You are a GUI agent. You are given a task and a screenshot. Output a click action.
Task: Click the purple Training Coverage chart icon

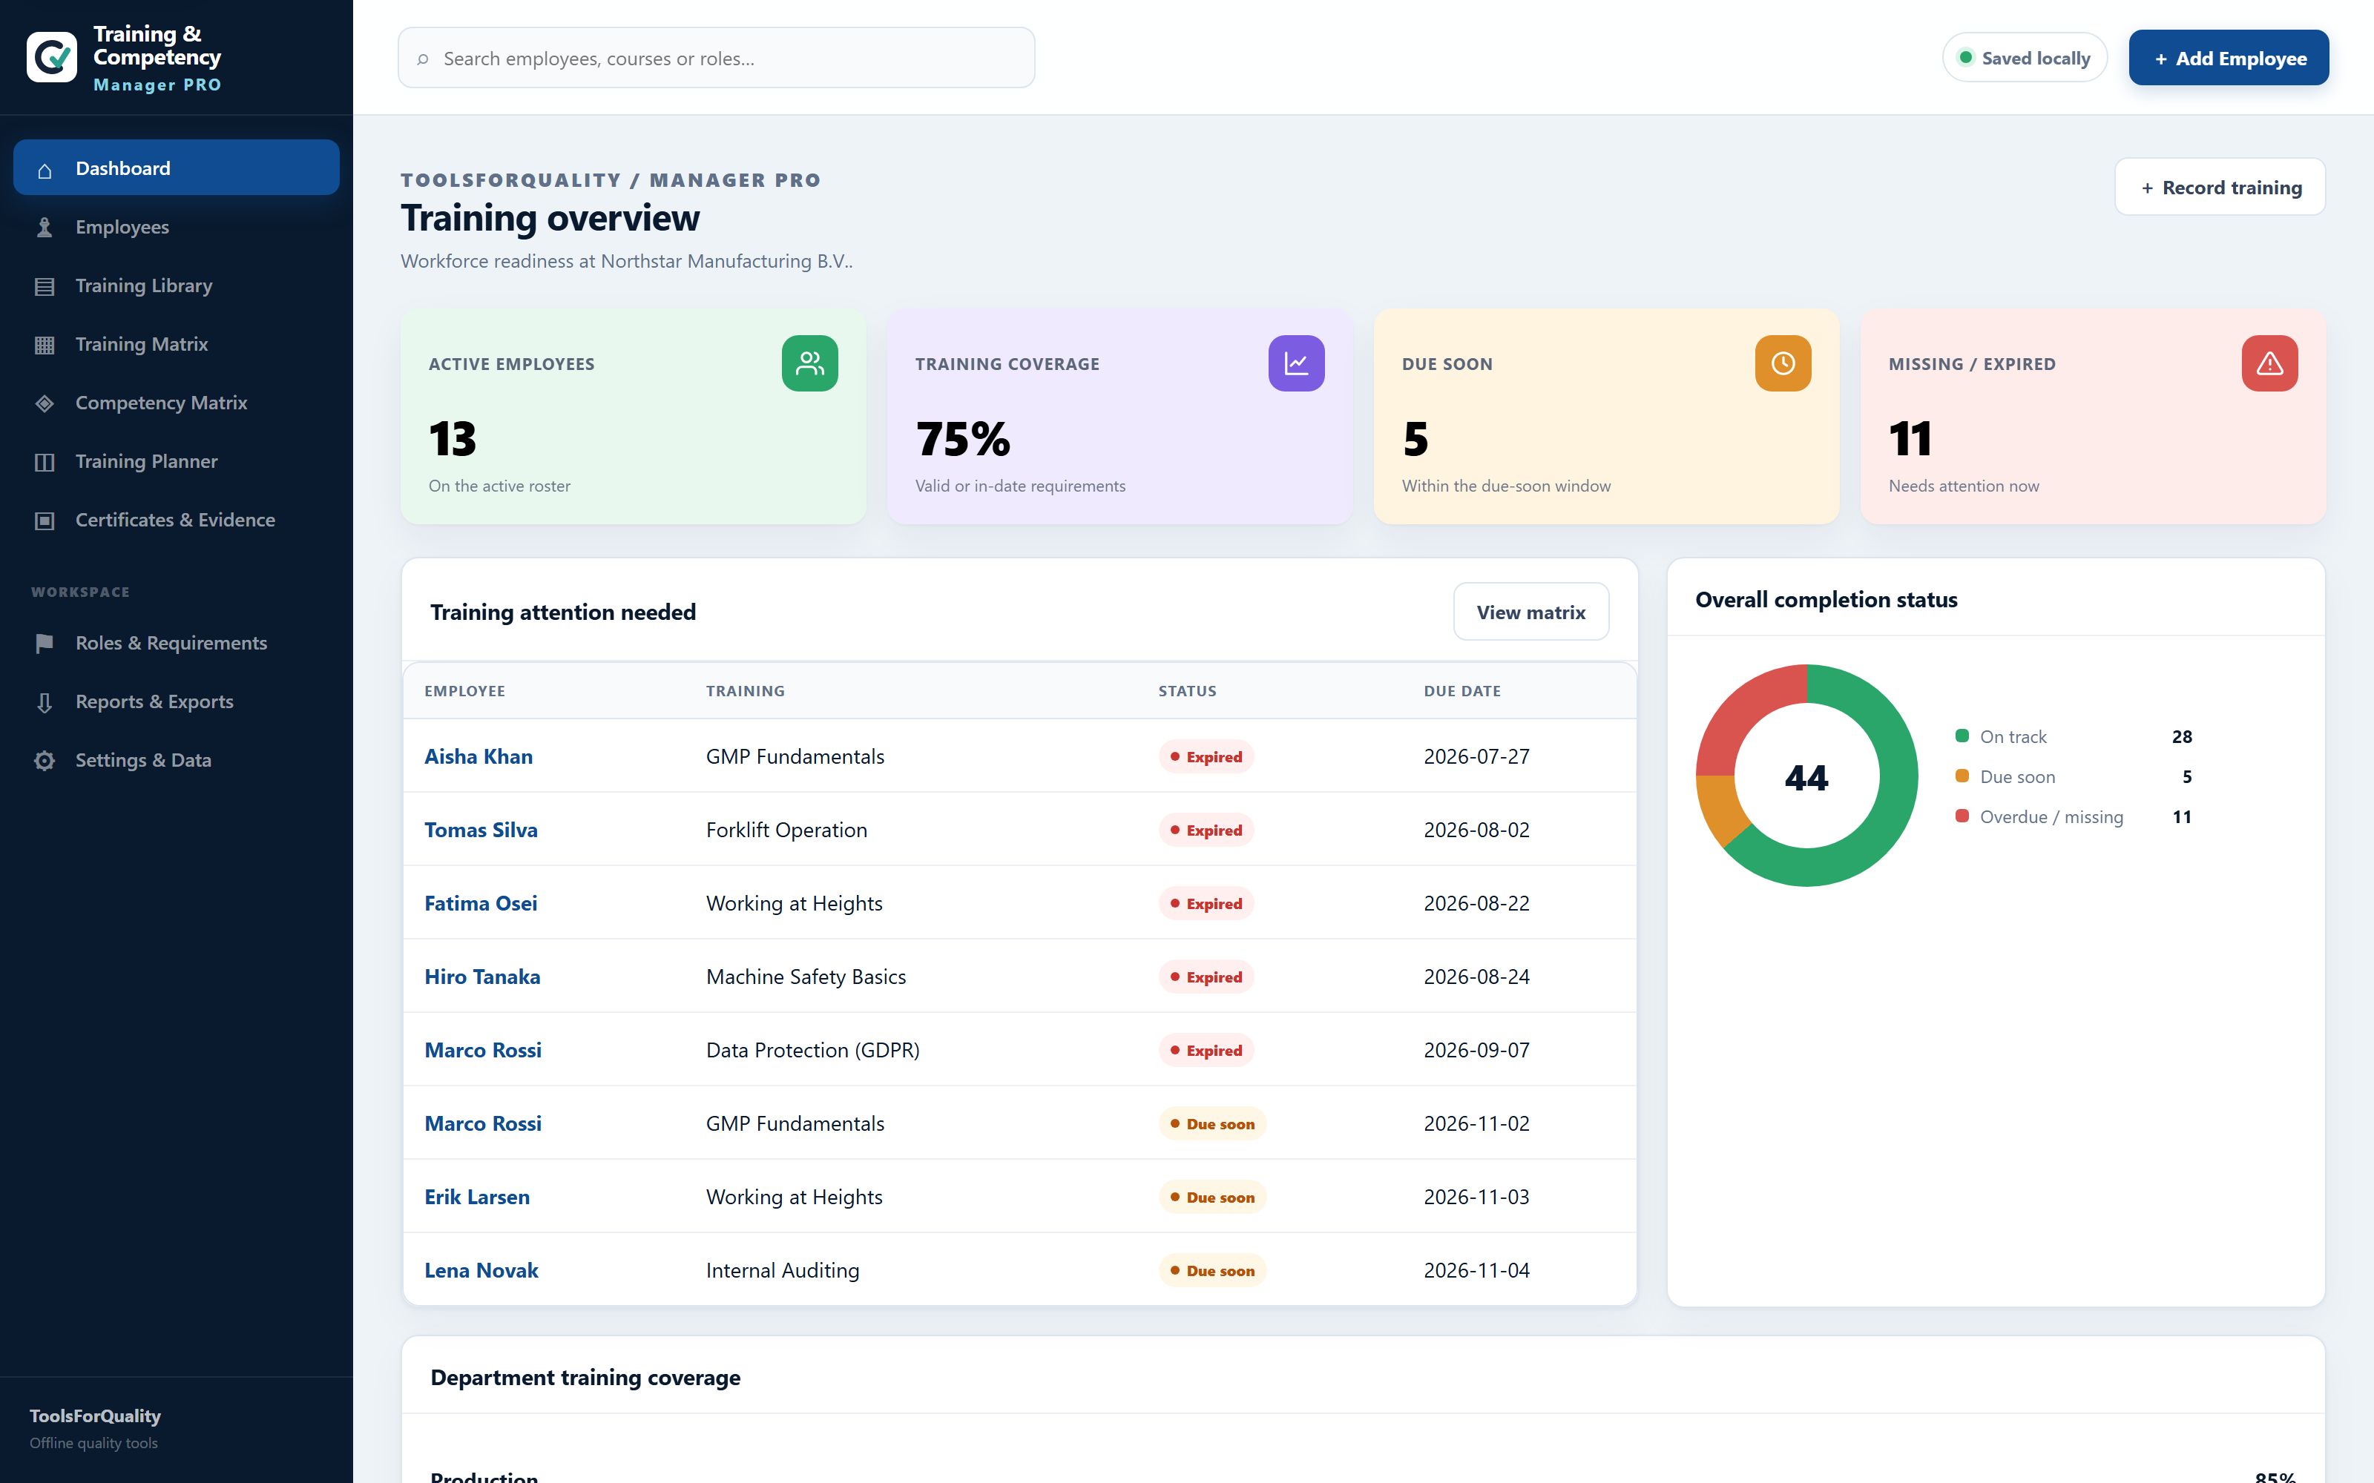[1296, 364]
